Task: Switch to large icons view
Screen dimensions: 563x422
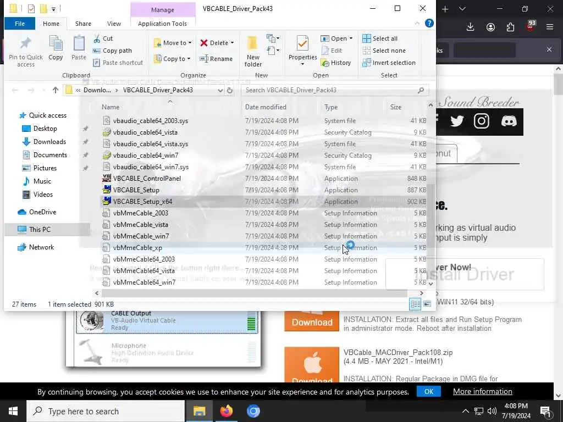Action: [x=427, y=304]
